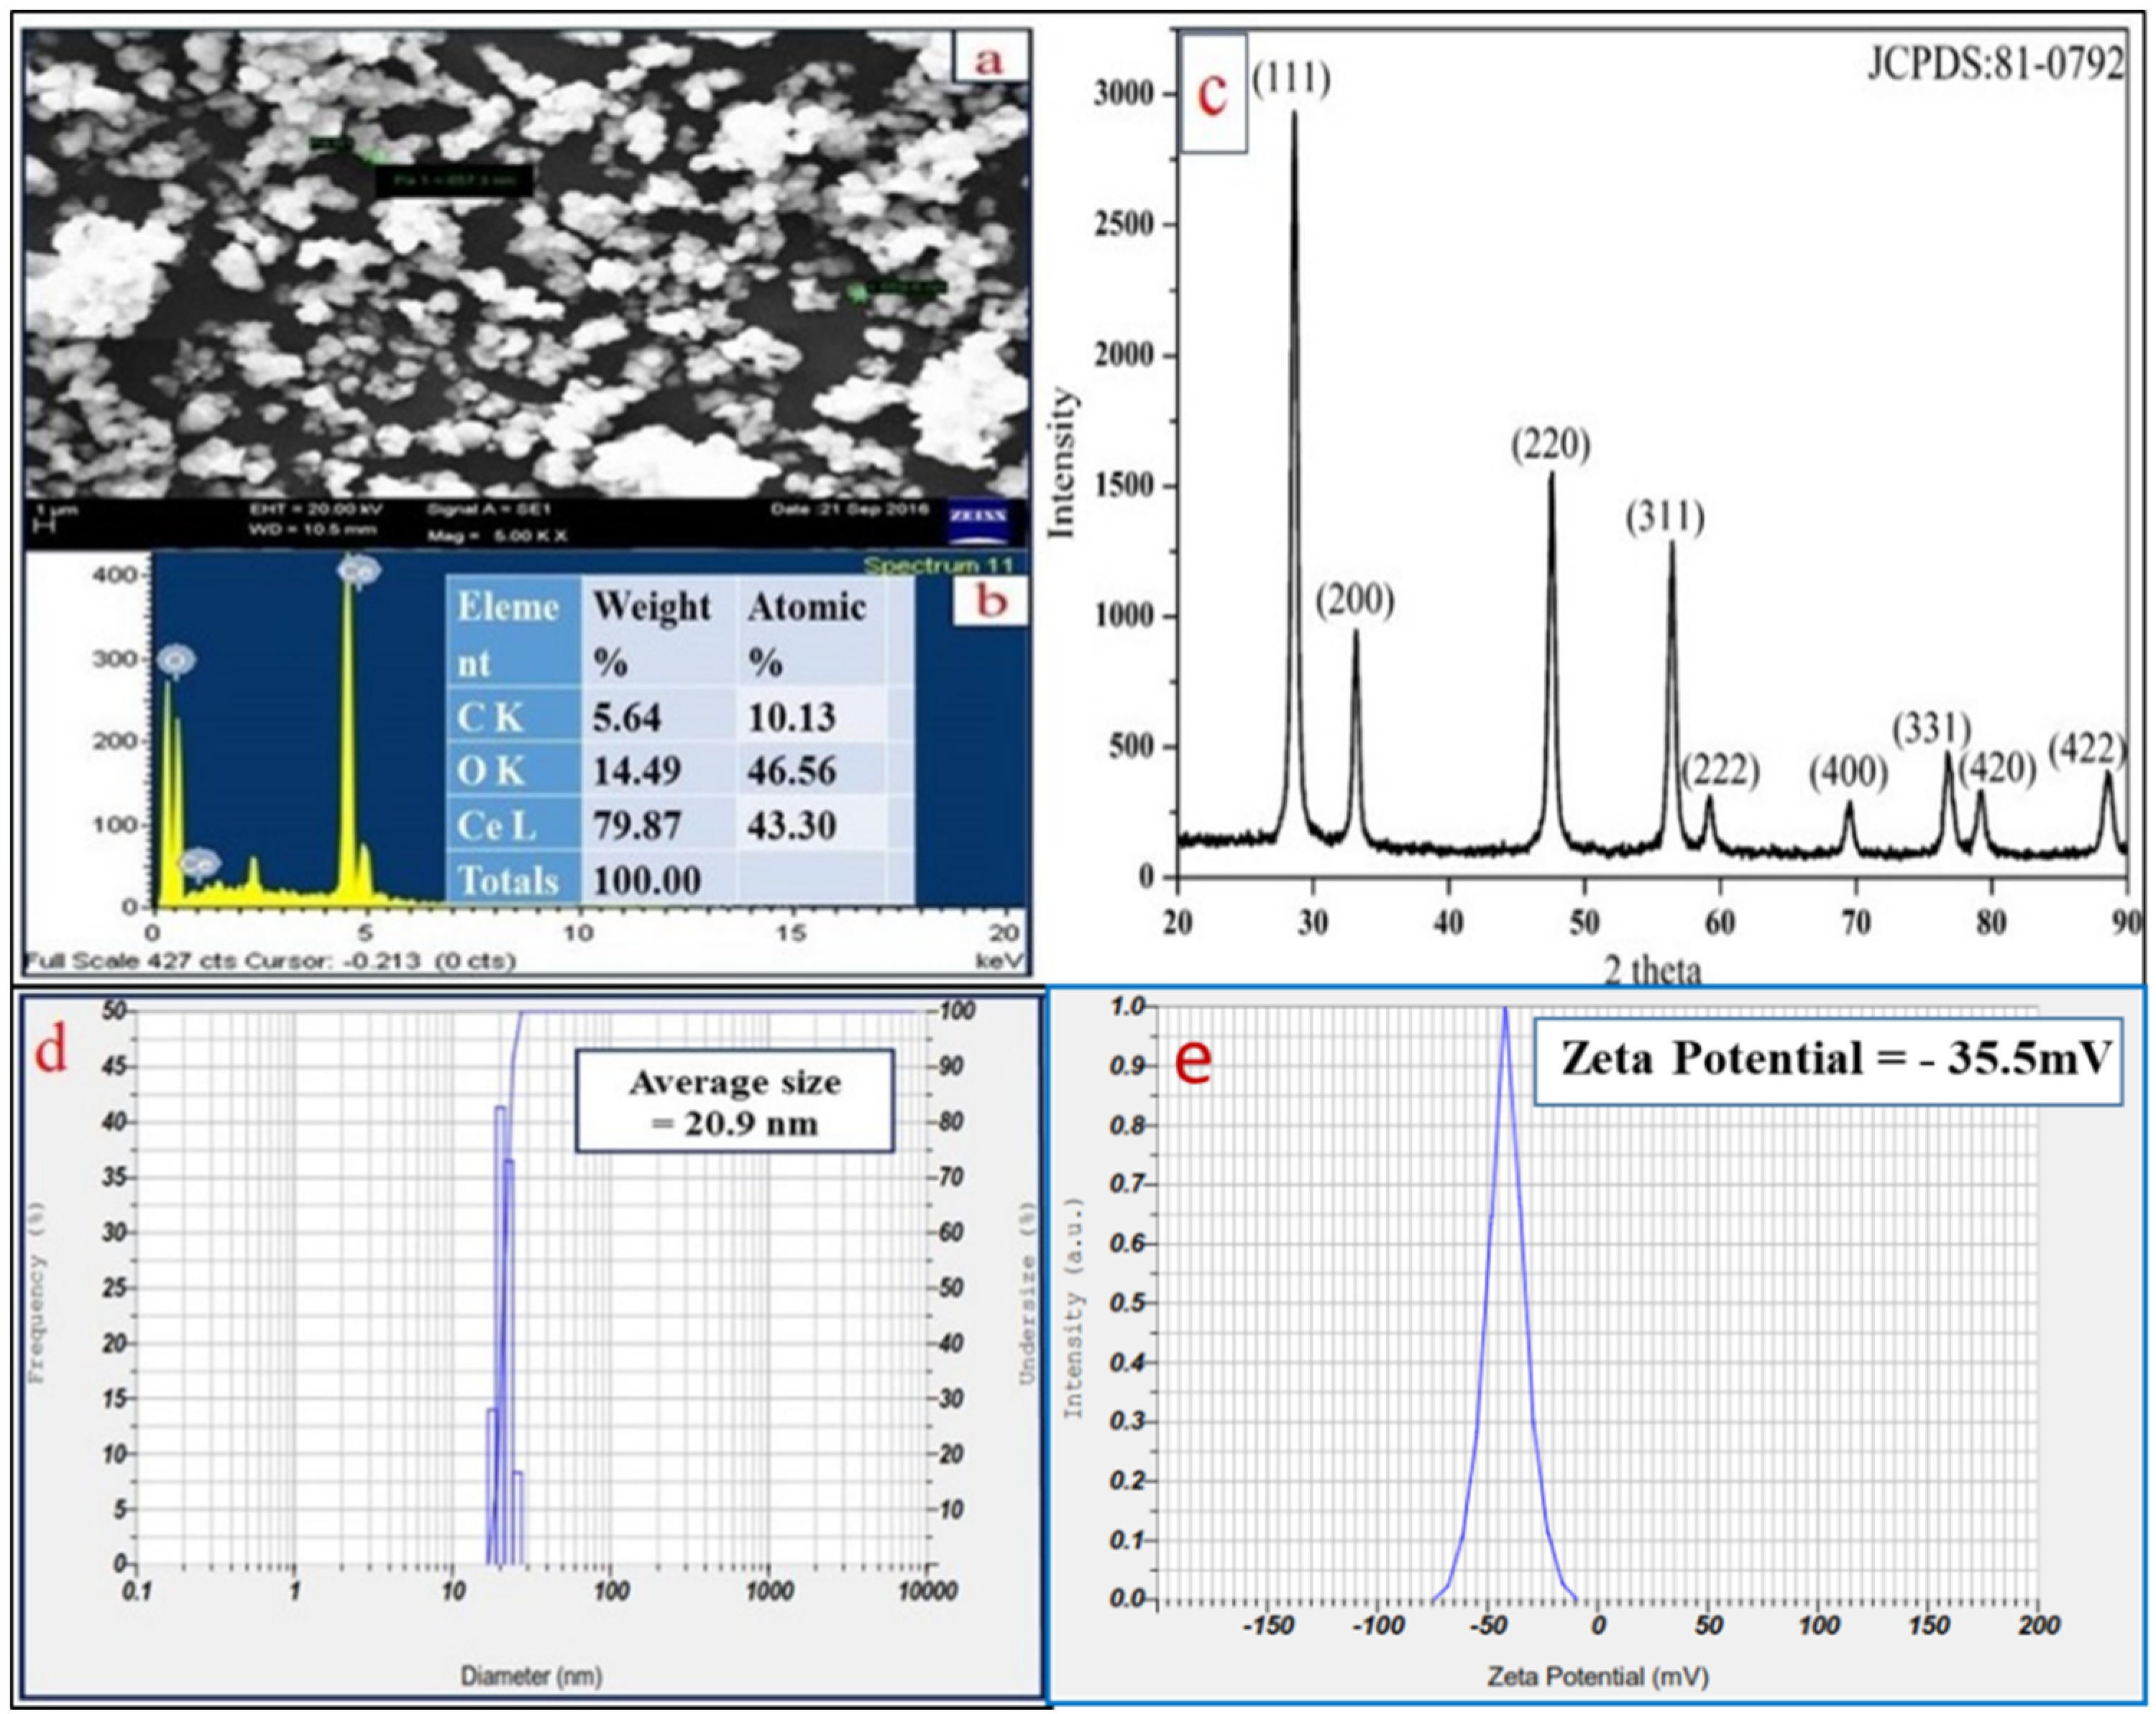The width and height of the screenshot is (2156, 1714).
Task: Click the Ce marker on tallest EDX peak
Action: pyautogui.click(x=358, y=571)
